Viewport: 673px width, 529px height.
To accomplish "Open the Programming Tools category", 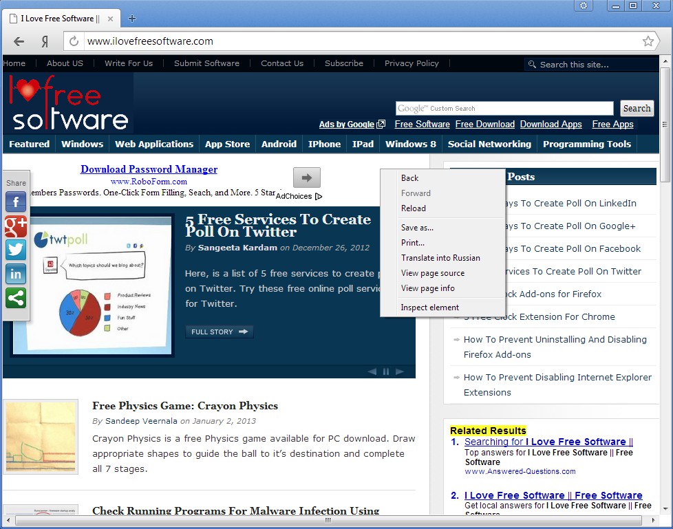I will (587, 144).
